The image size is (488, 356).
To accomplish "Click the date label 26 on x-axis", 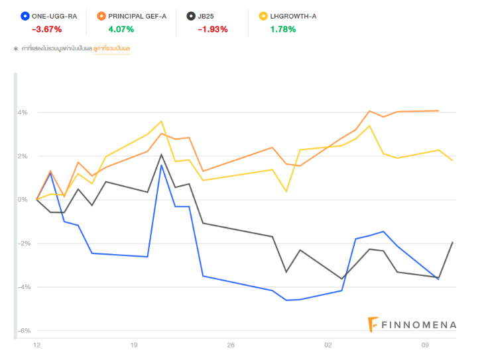I will pos(231,345).
